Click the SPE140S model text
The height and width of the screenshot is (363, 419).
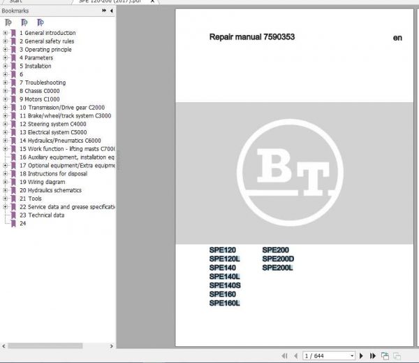[x=225, y=285]
